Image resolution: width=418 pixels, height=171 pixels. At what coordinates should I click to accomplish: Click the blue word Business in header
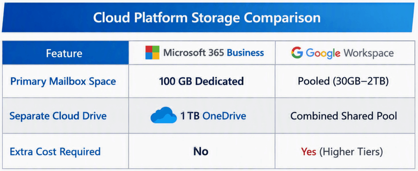(245, 52)
